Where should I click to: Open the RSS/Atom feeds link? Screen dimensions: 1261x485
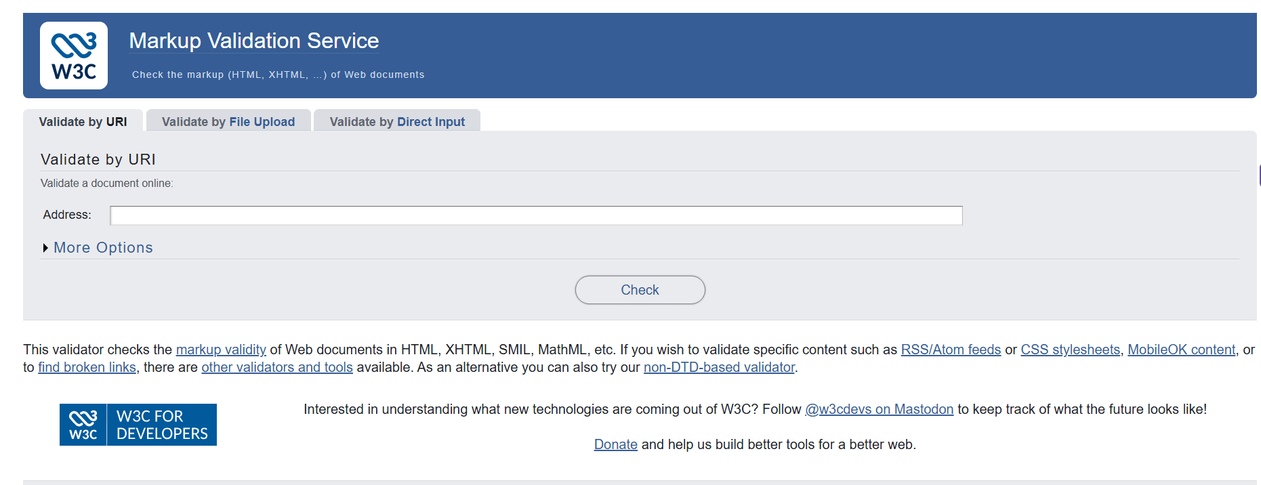point(951,350)
